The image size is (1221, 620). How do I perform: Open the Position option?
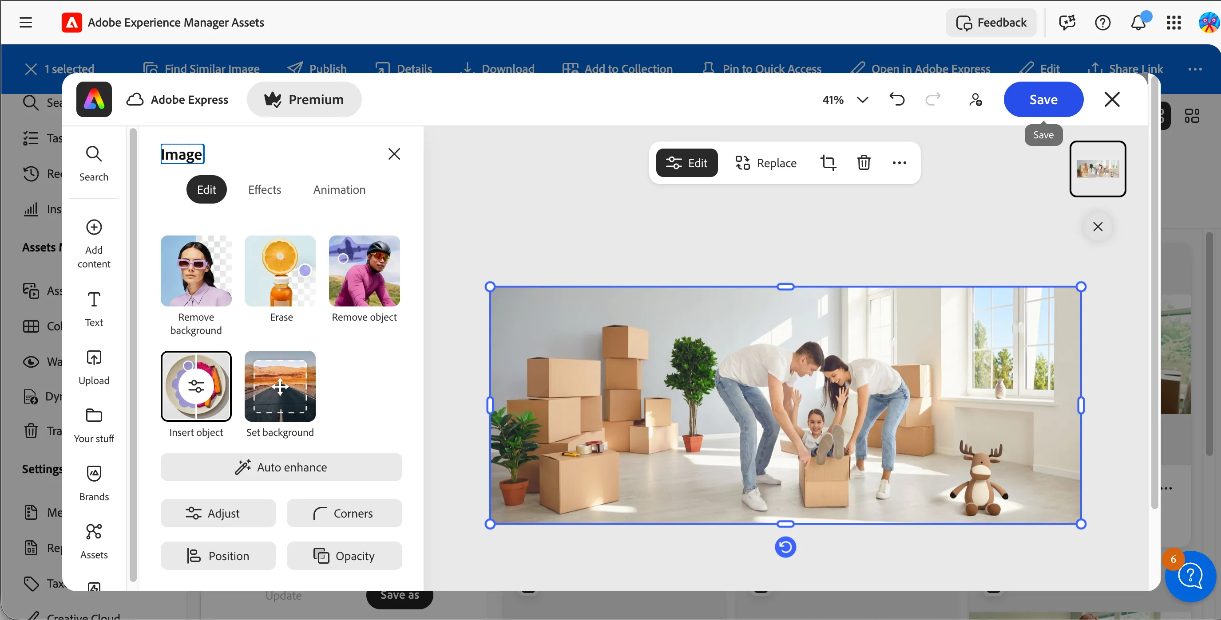pyautogui.click(x=218, y=556)
